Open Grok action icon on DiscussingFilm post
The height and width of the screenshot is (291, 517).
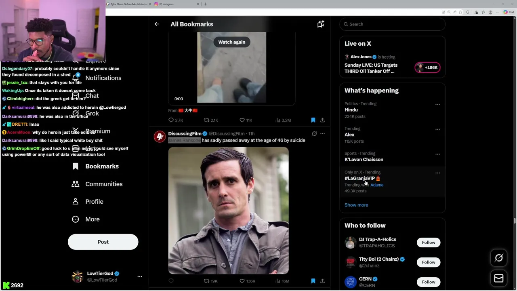[x=314, y=133]
